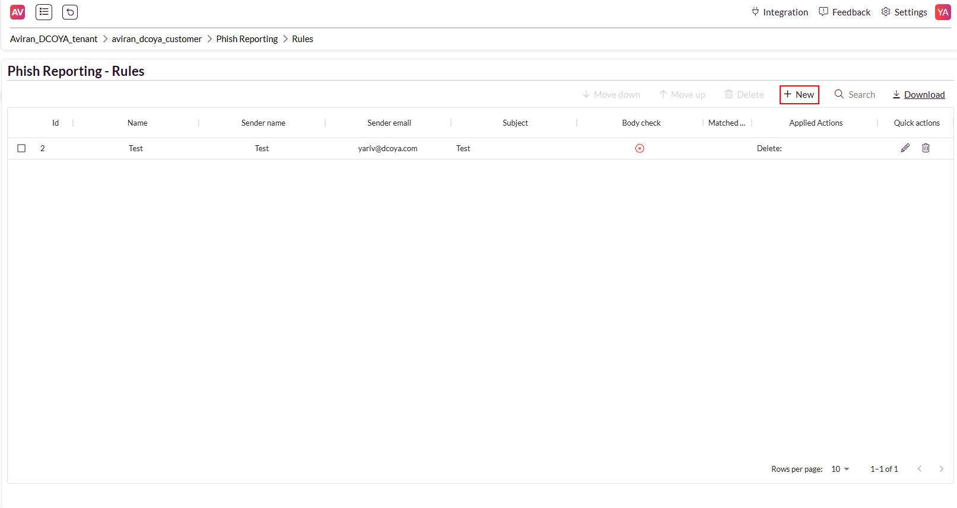Sort by Sender email column header
This screenshot has height=508, width=957.
(389, 123)
